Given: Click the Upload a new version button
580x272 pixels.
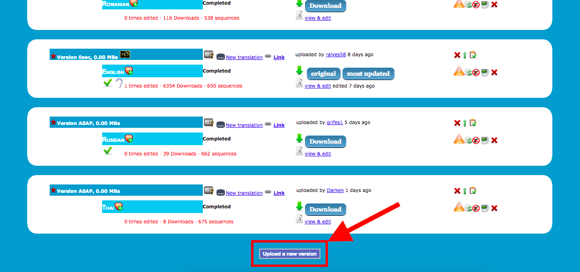Looking at the screenshot, I should [290, 254].
